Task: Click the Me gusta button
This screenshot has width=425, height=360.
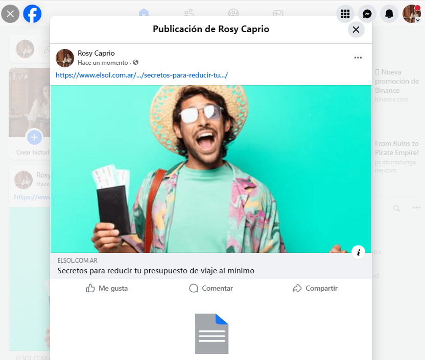Action: click(x=107, y=288)
